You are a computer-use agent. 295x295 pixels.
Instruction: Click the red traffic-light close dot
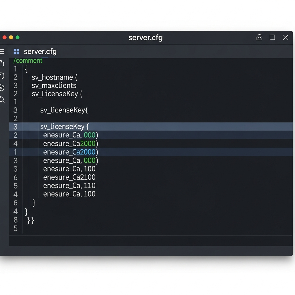5,37
